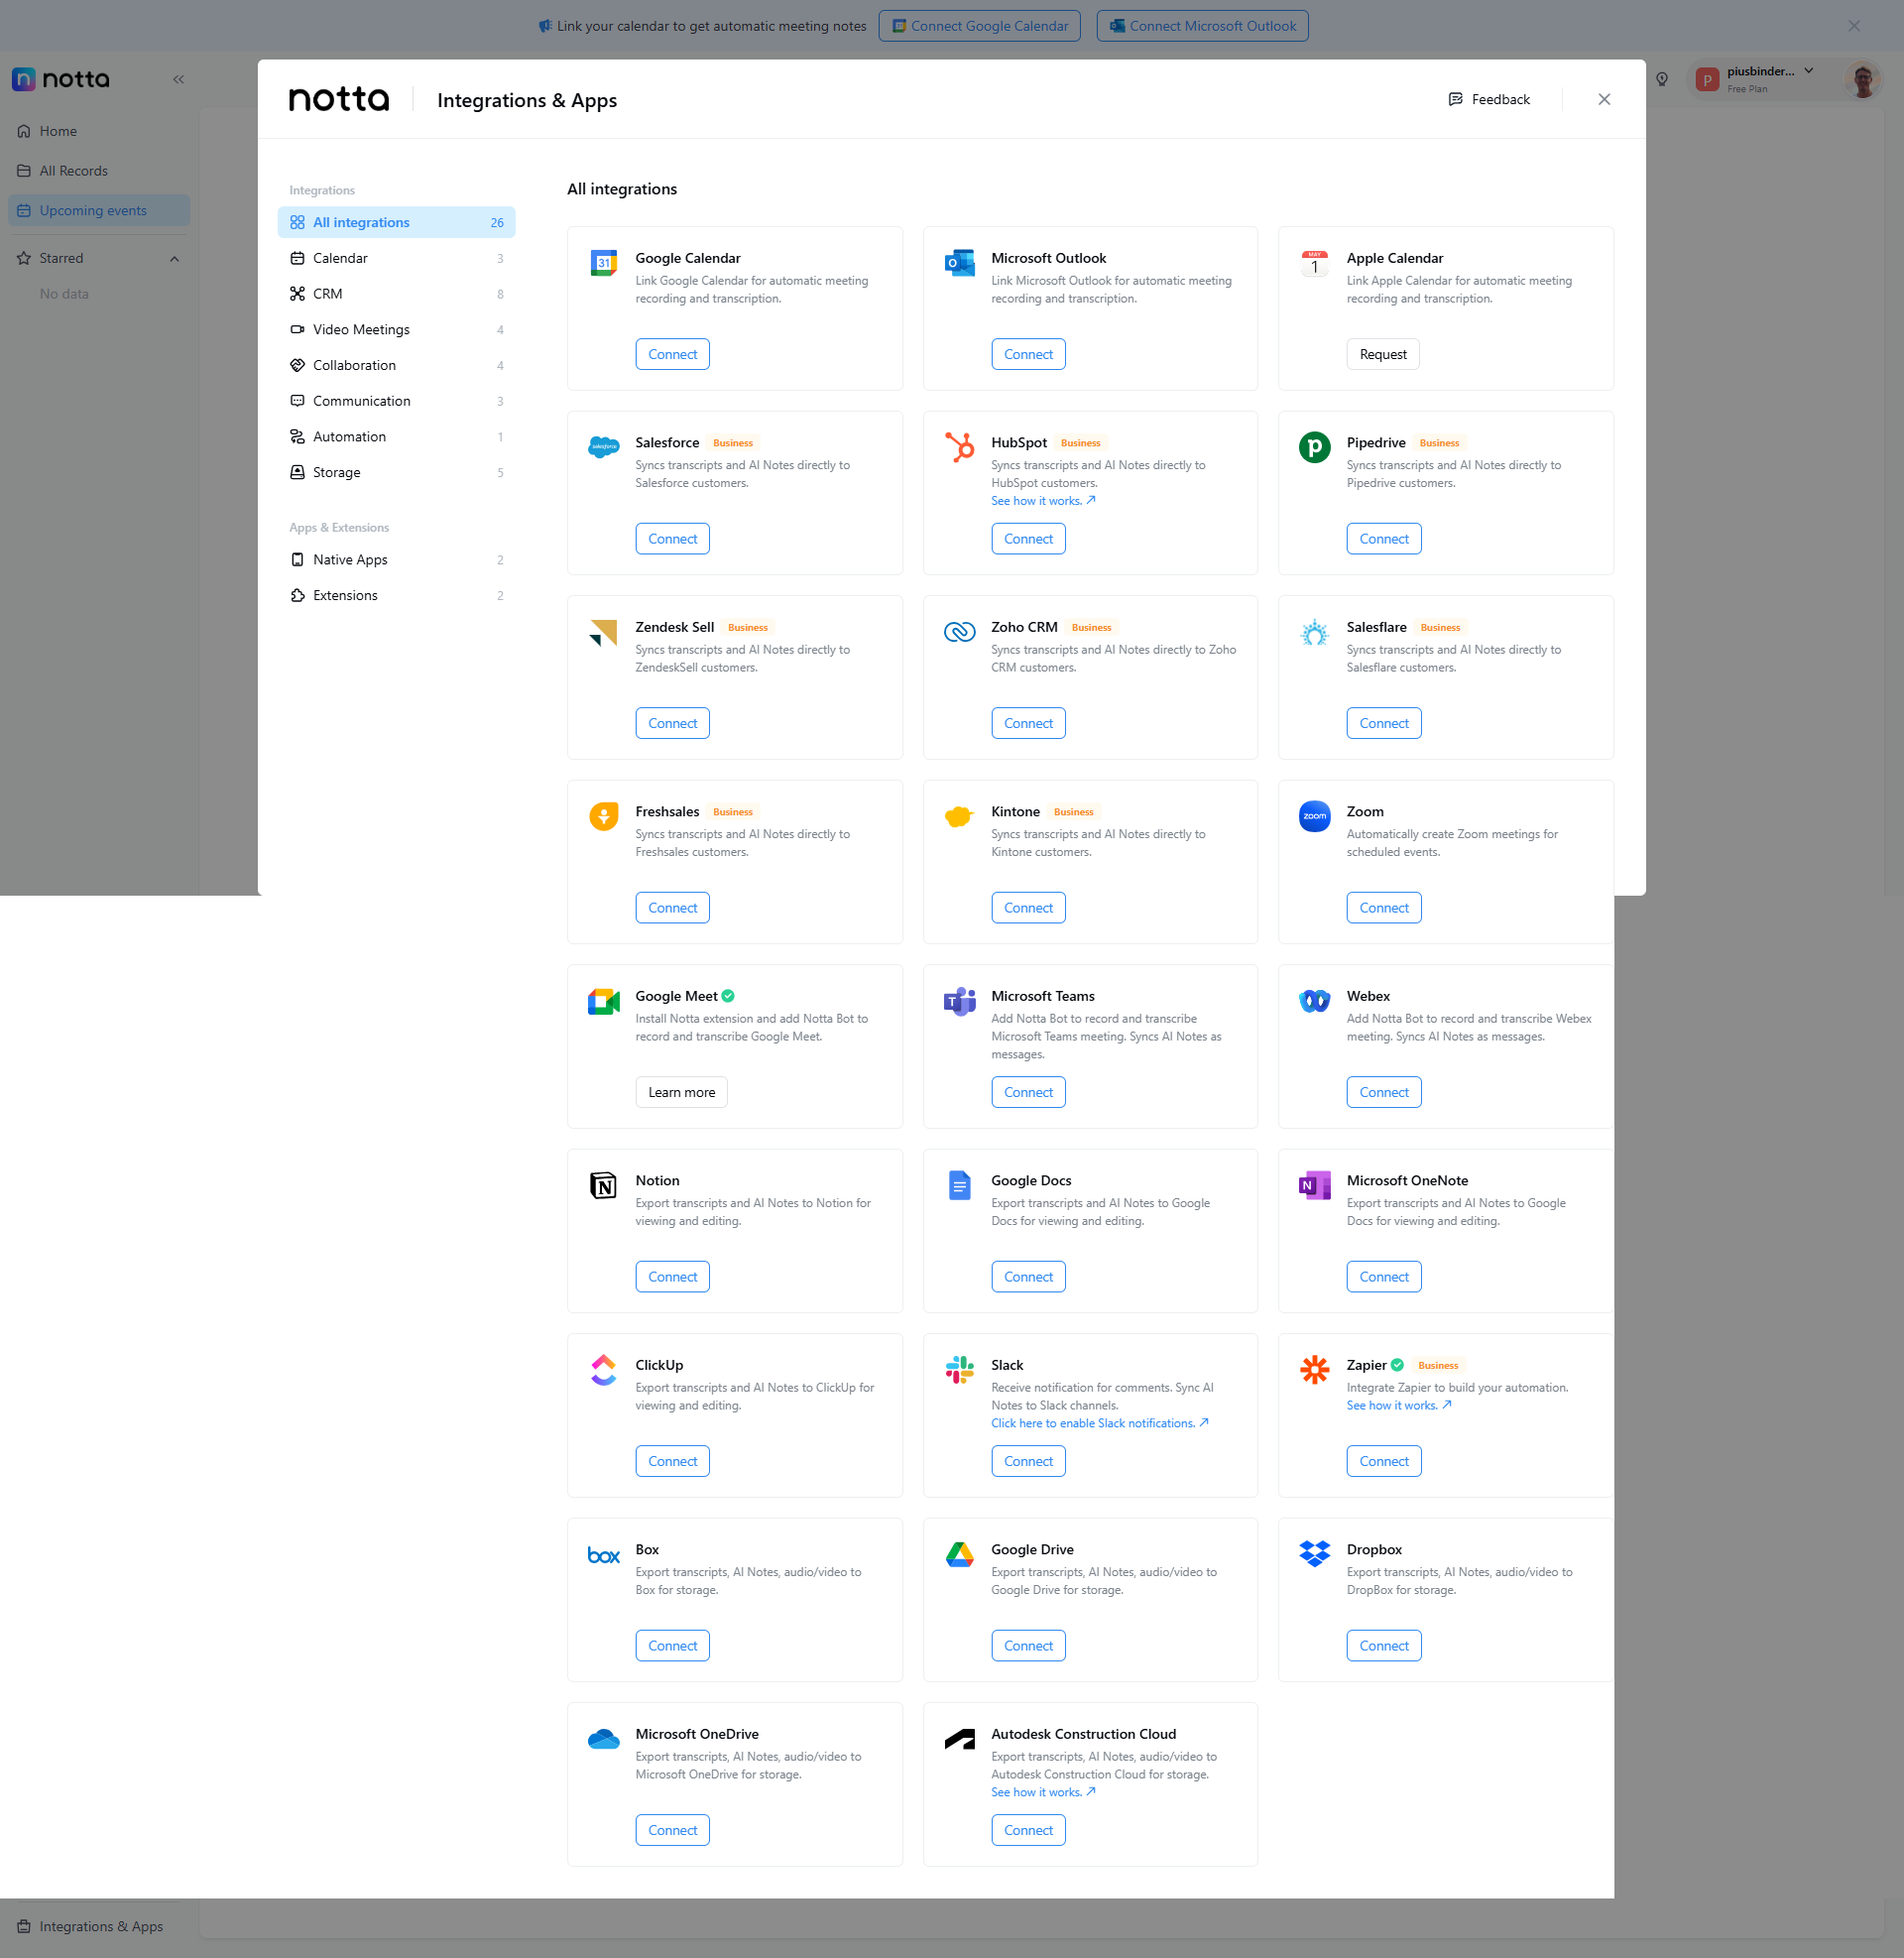The width and height of the screenshot is (1904, 1958).
Task: Click the Dropbox logo icon
Action: [x=1314, y=1553]
